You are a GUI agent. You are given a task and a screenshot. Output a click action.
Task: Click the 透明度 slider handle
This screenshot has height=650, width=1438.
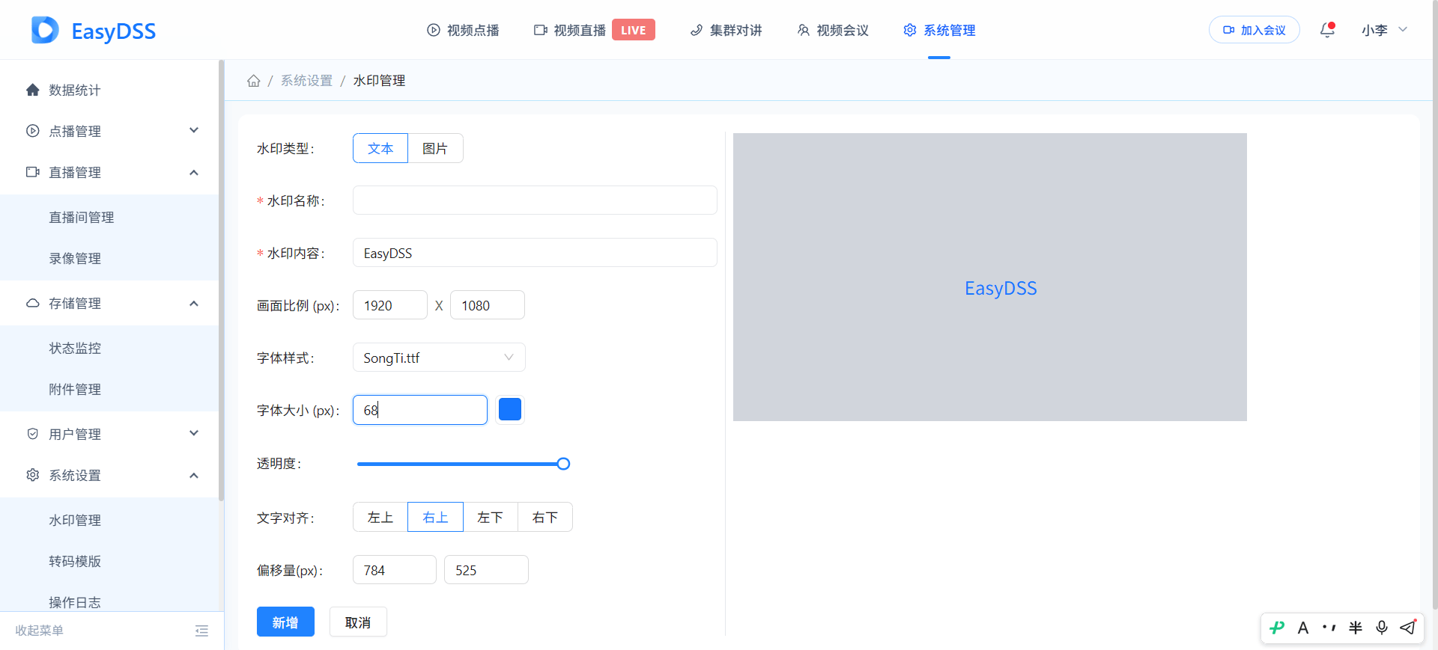coord(564,464)
